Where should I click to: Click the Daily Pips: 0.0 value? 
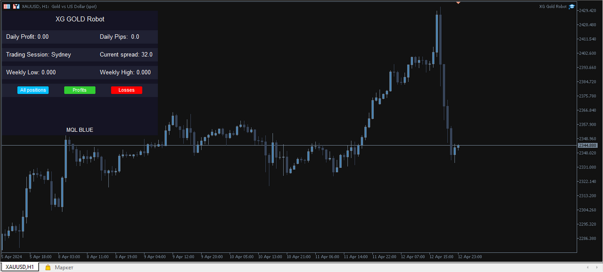[120, 36]
